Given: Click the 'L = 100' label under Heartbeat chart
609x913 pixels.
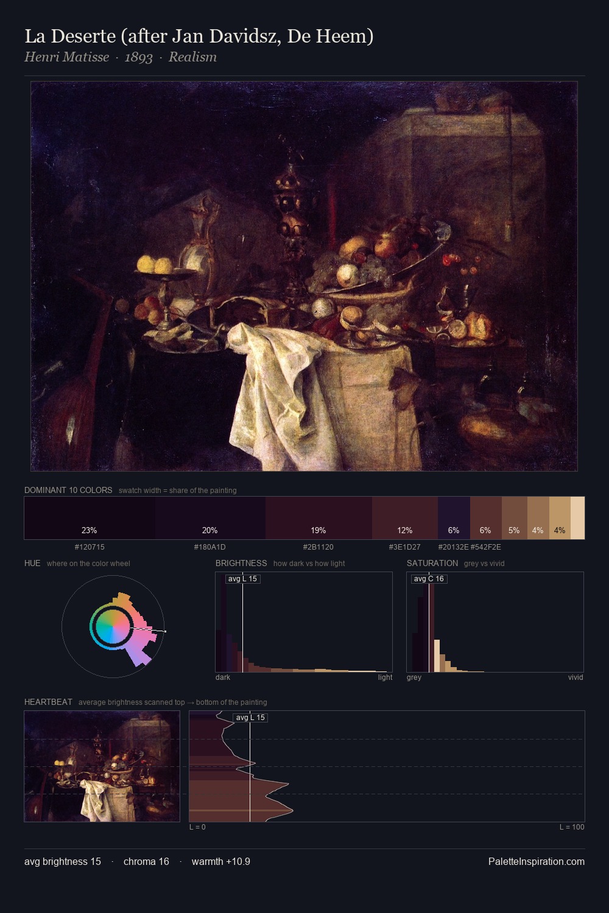Looking at the screenshot, I should 572,827.
